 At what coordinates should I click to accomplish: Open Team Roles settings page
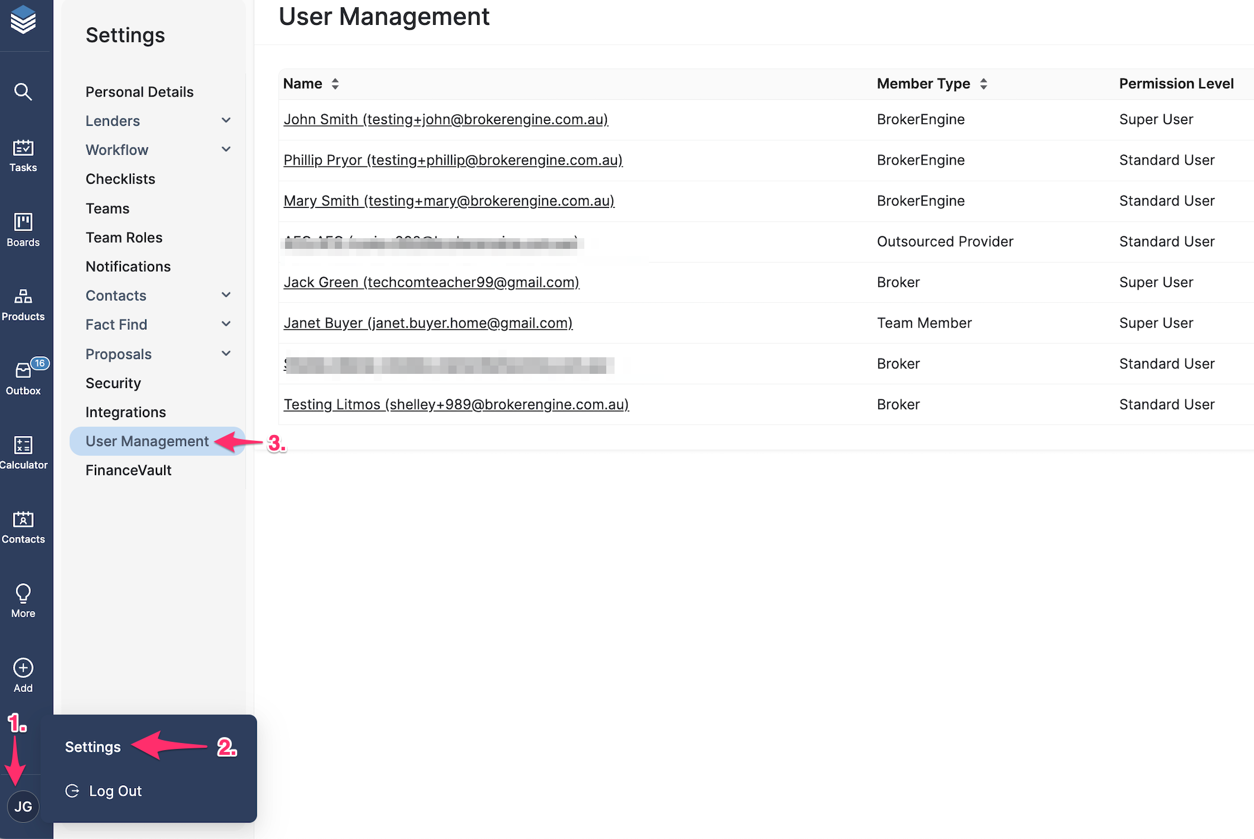coord(124,238)
